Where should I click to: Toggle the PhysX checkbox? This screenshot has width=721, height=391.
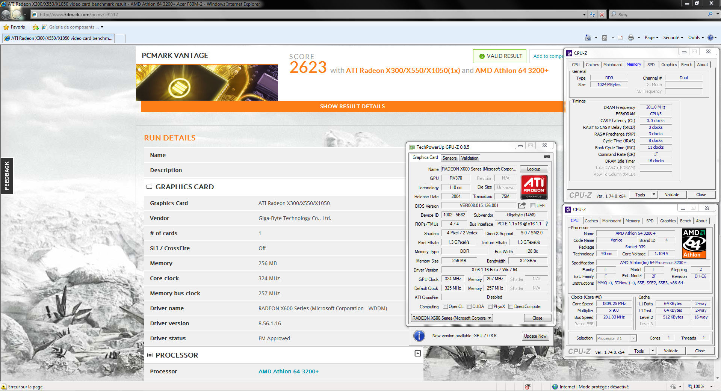point(490,306)
